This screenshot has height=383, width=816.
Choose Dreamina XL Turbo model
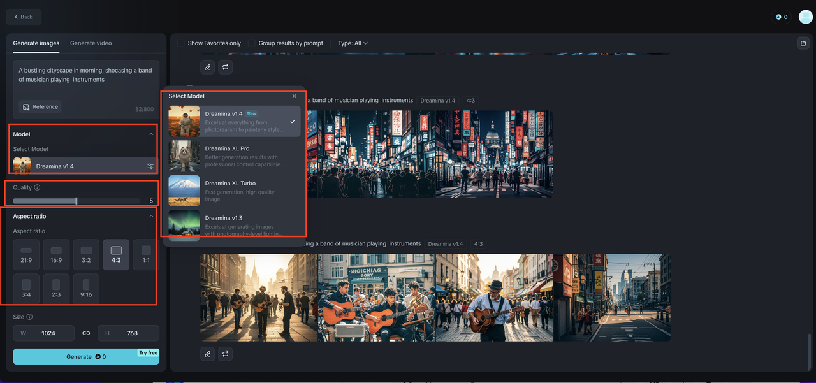[234, 191]
